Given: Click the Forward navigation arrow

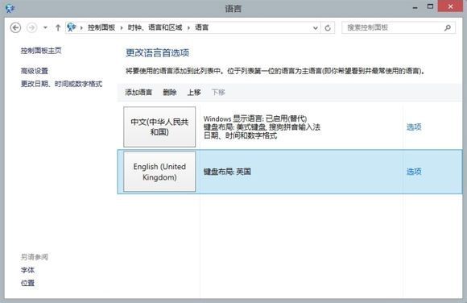Looking at the screenshot, I should (32, 27).
